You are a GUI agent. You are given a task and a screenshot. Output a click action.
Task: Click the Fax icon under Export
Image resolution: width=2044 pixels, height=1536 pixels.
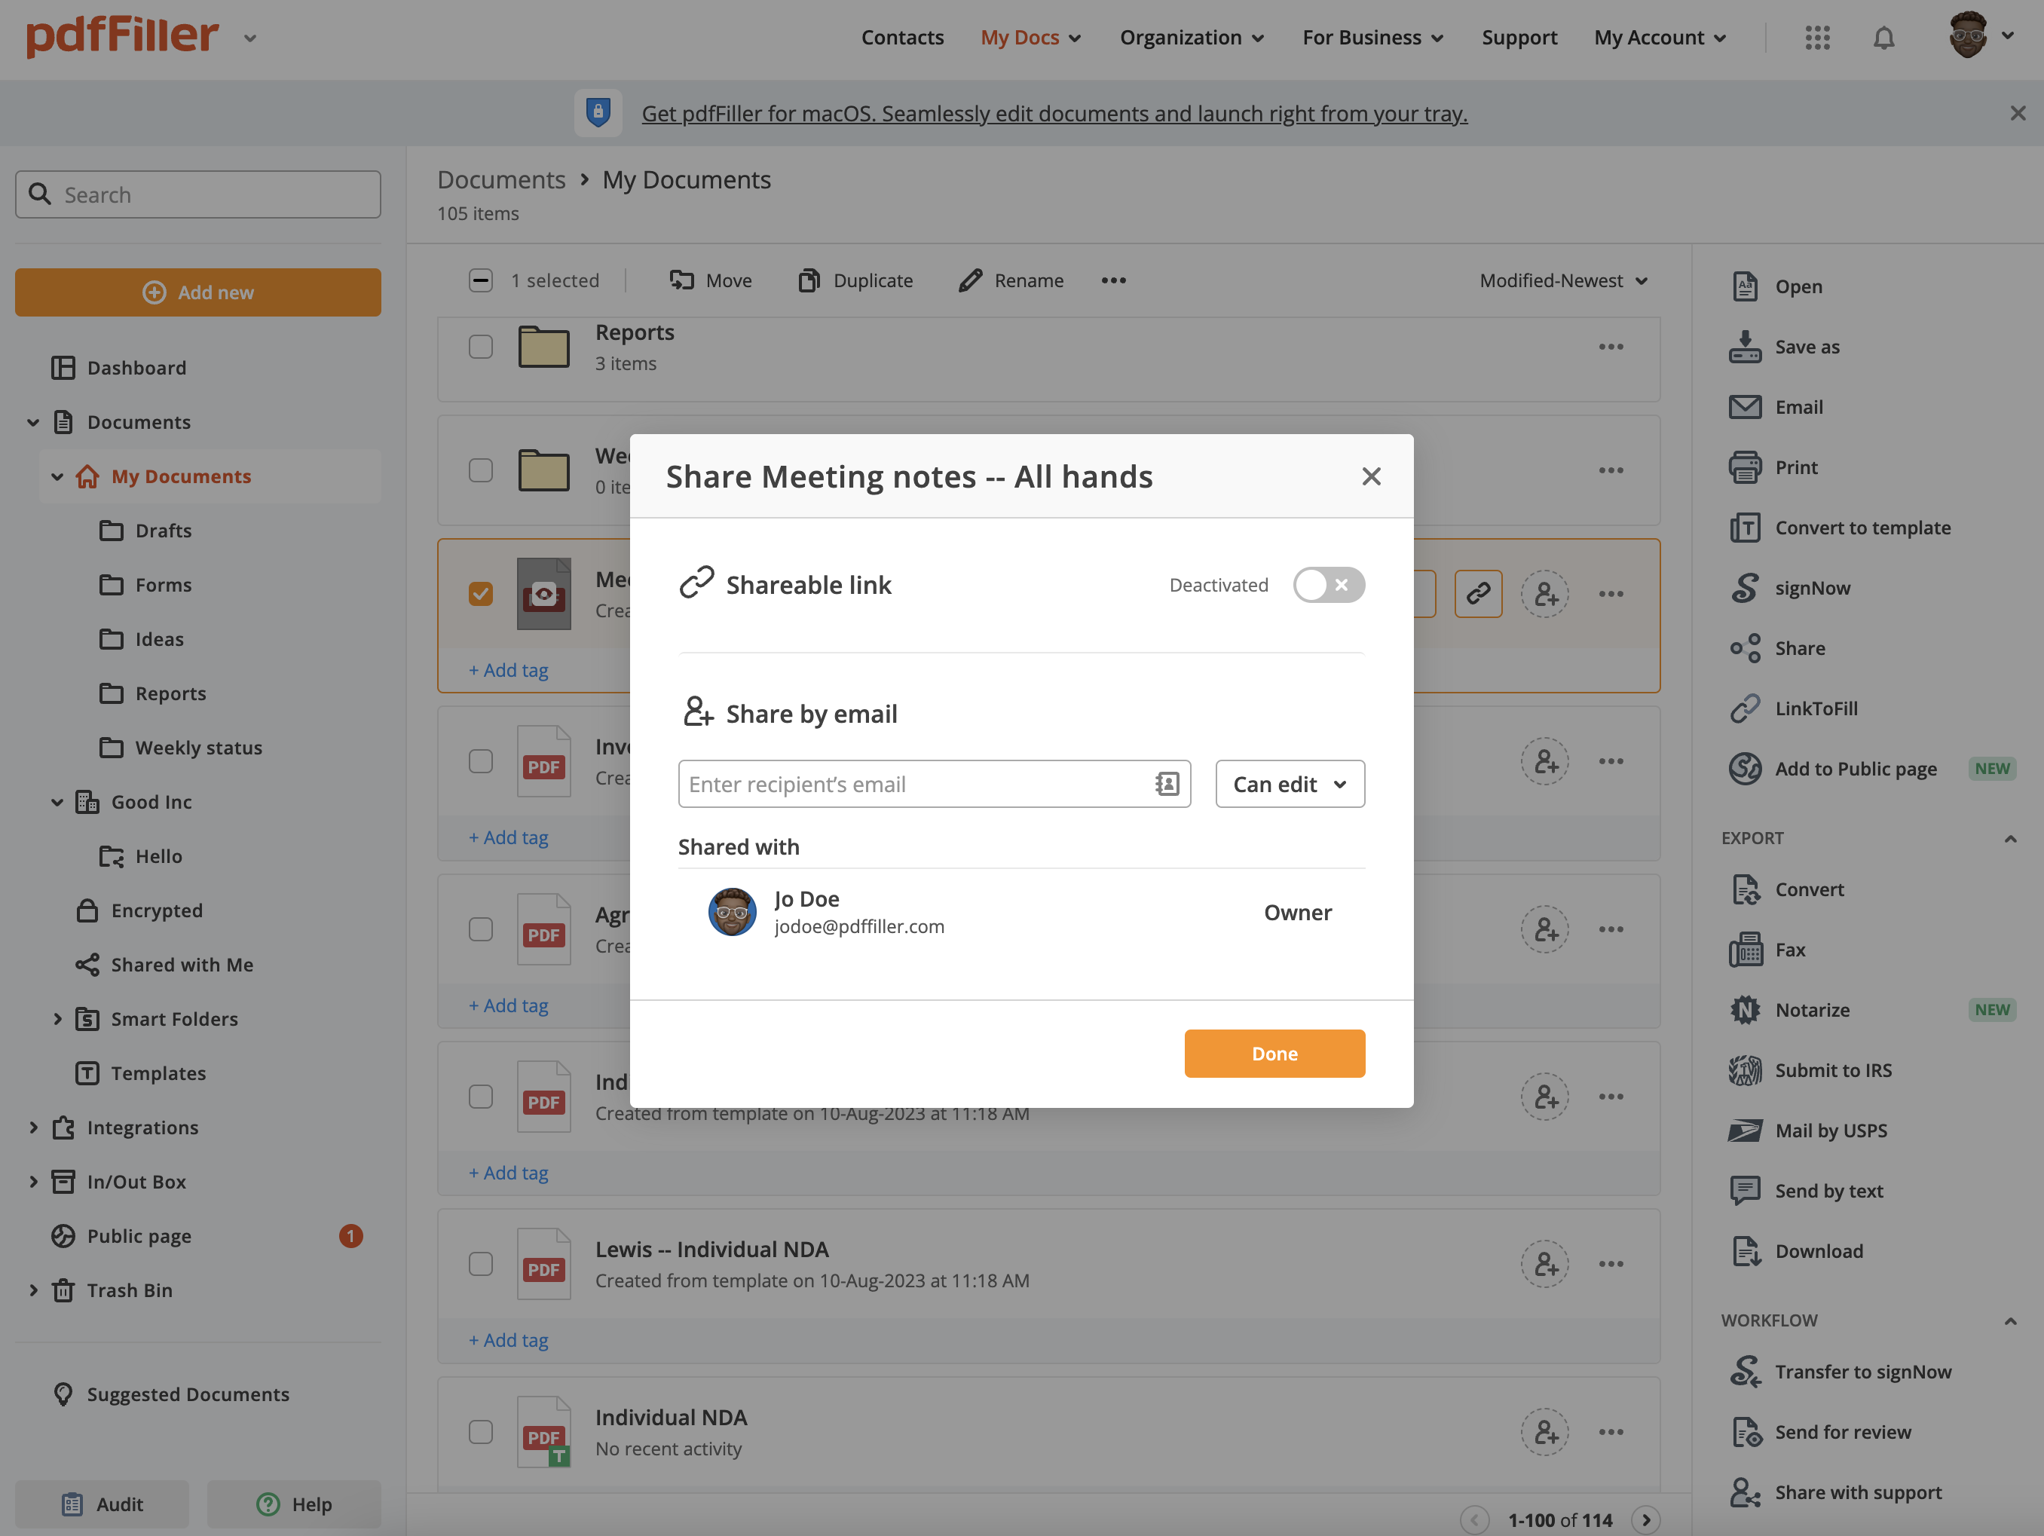pyautogui.click(x=1745, y=949)
